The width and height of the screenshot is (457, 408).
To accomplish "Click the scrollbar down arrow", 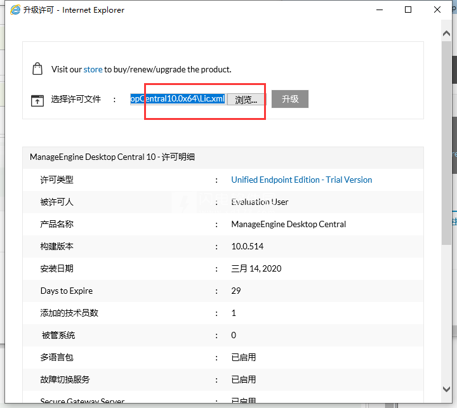I will coord(446,389).
